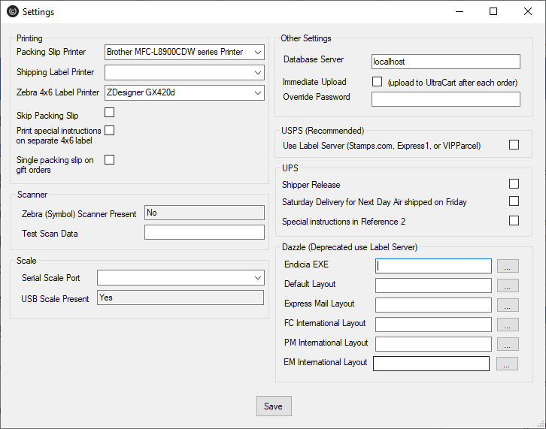
Task: Click the USB Scale Present 'Yes' field
Action: click(x=180, y=298)
